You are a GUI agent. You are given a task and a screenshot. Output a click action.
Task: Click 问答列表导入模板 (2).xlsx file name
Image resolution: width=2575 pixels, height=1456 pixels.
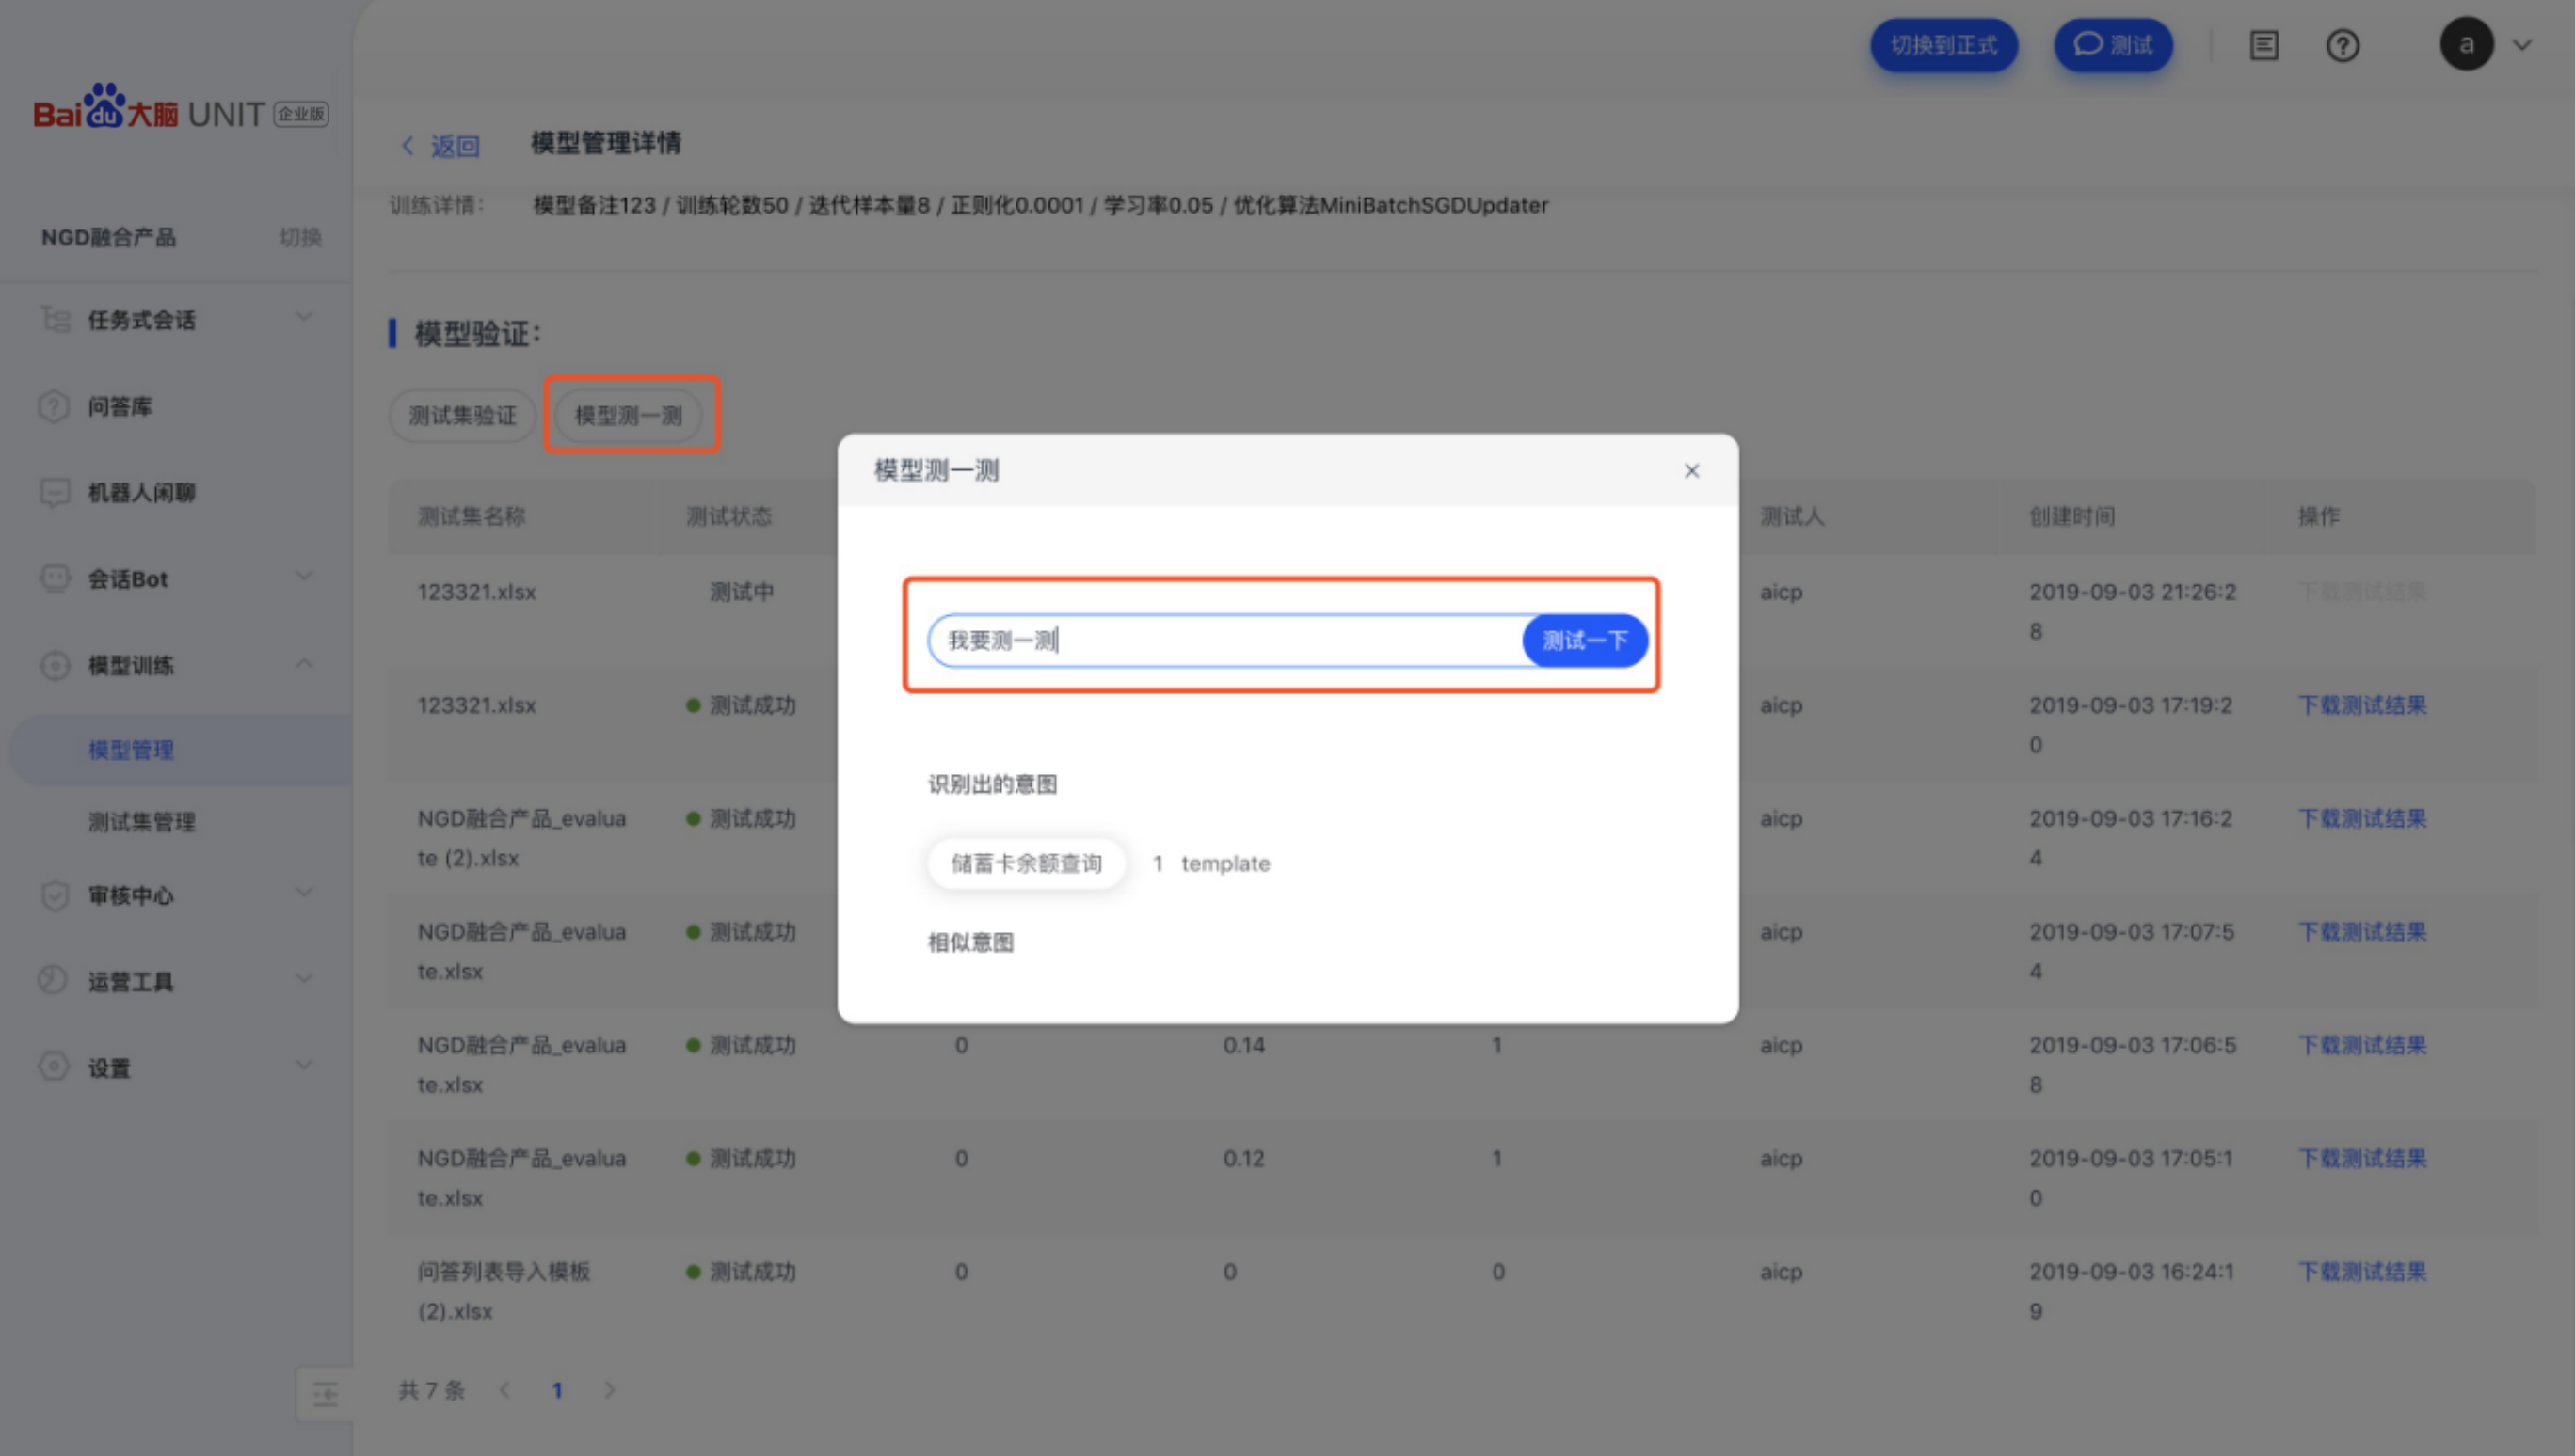click(504, 1291)
